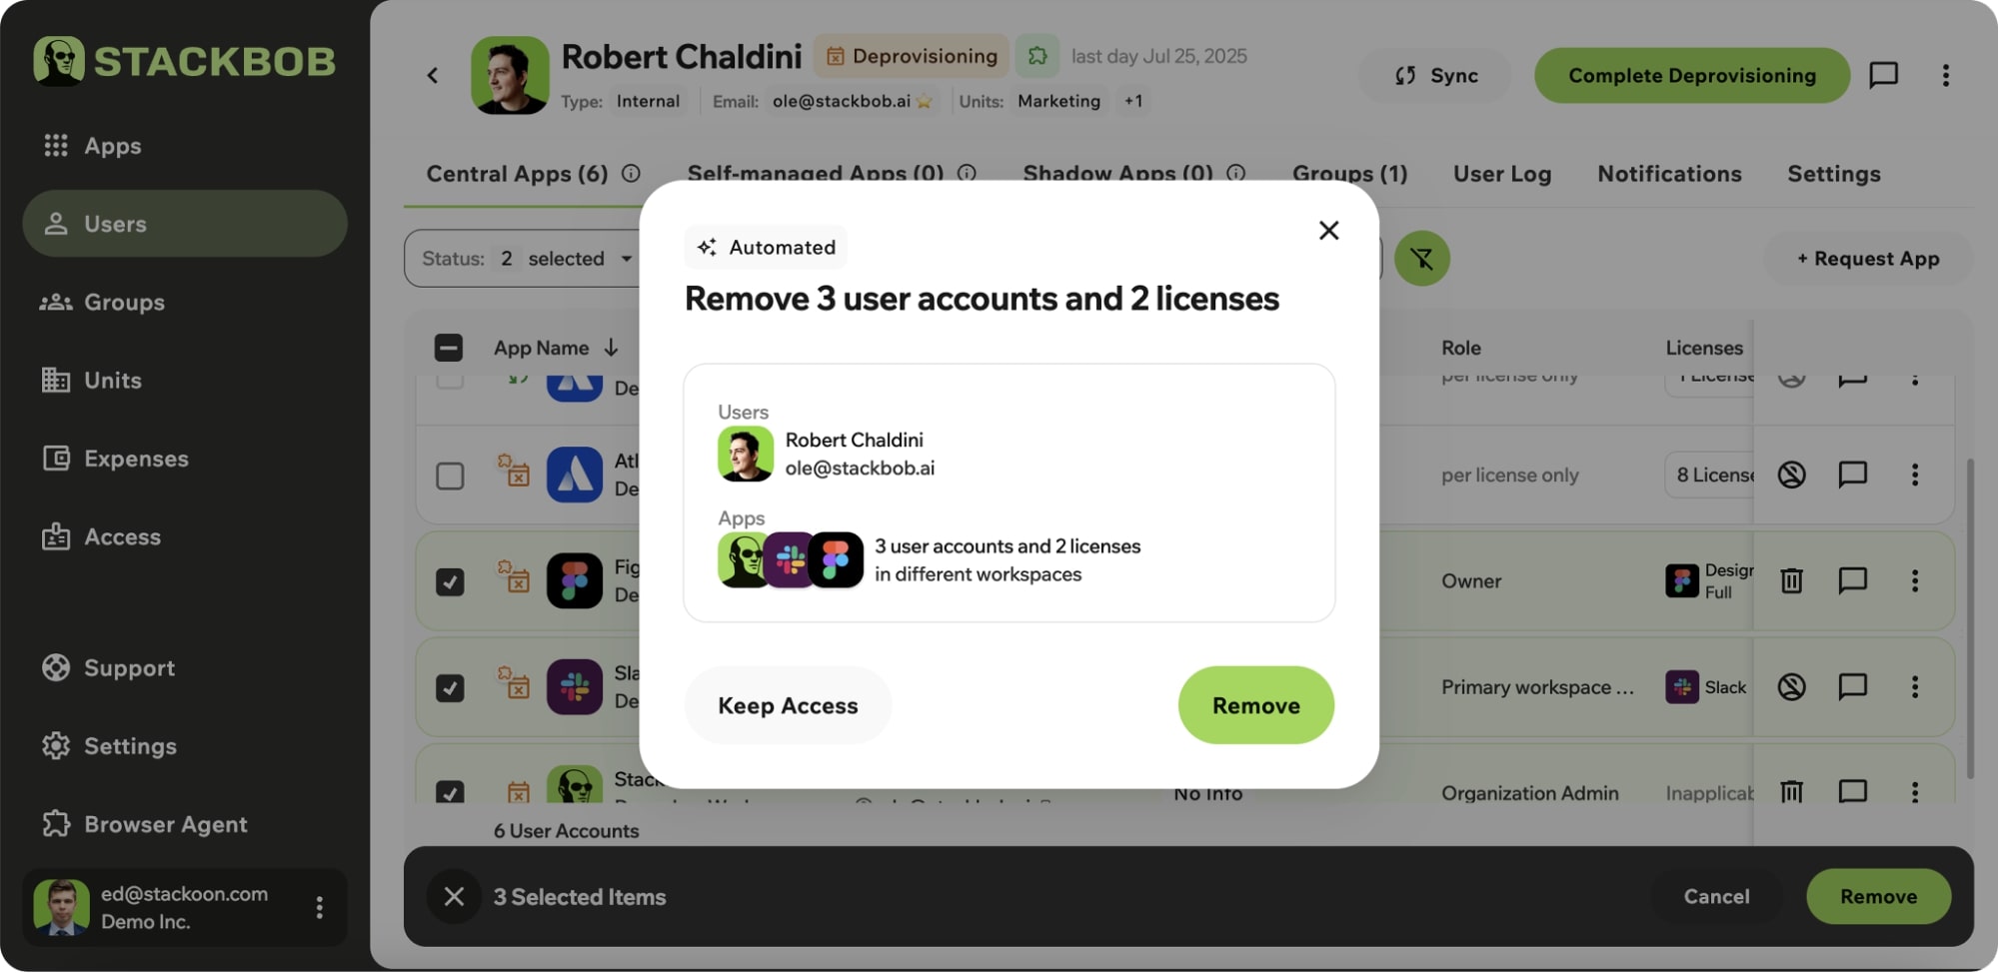This screenshot has height=973, width=1998.
Task: Click Remove in the bottom selection bar
Action: tap(1878, 897)
